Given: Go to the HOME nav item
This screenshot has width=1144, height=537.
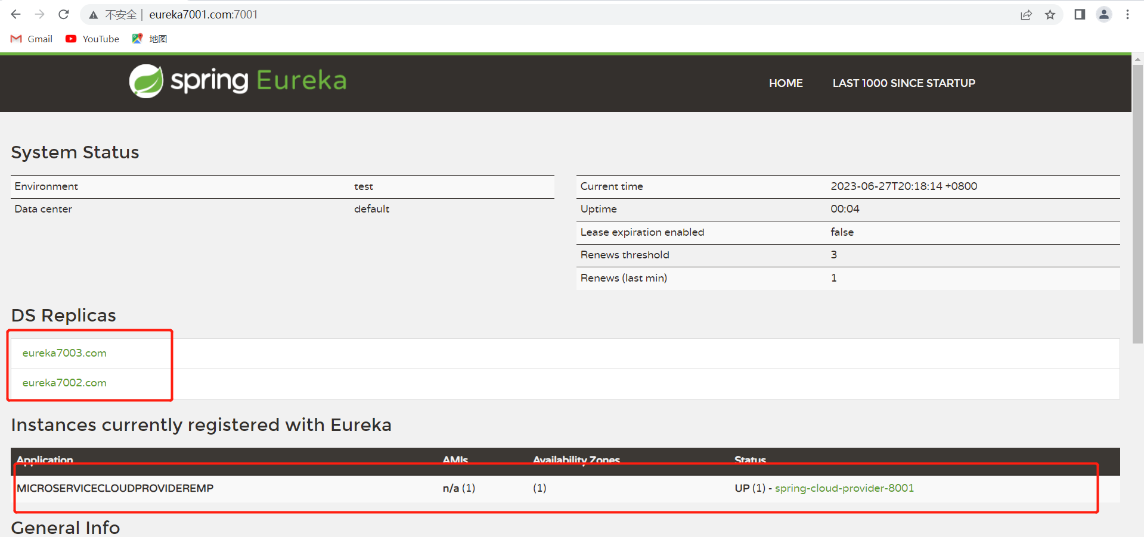Looking at the screenshot, I should (x=786, y=83).
